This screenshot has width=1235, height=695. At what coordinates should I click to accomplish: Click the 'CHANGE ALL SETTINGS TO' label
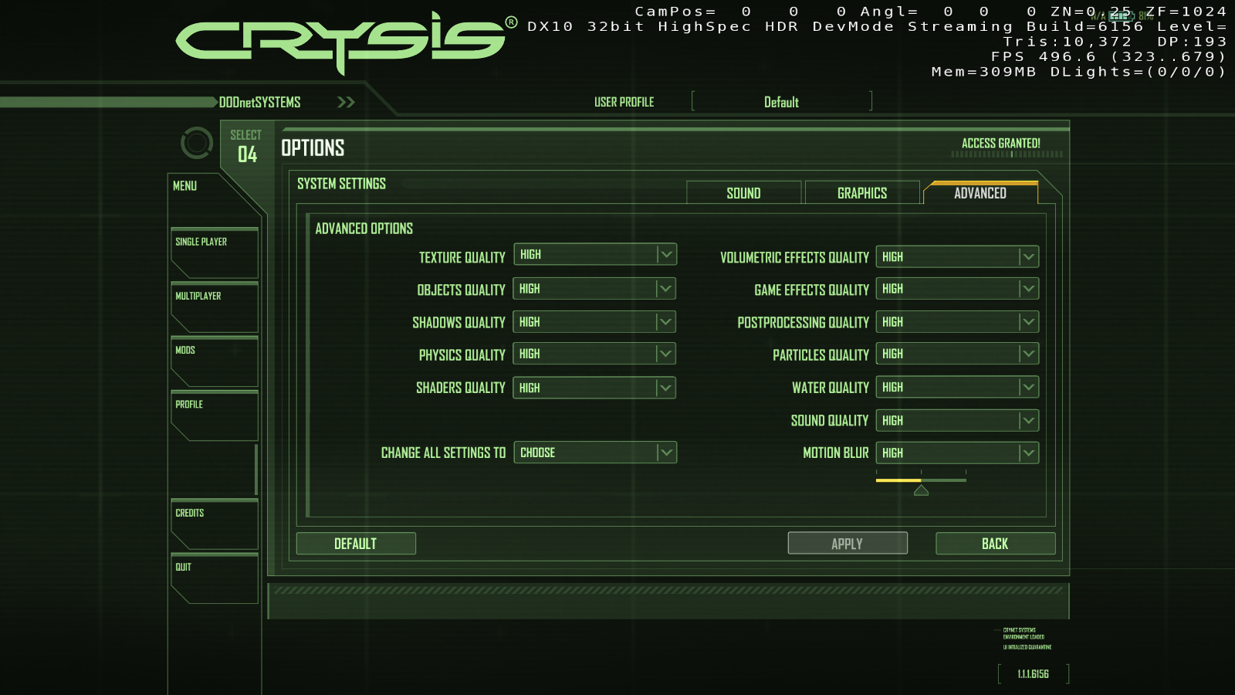click(444, 453)
